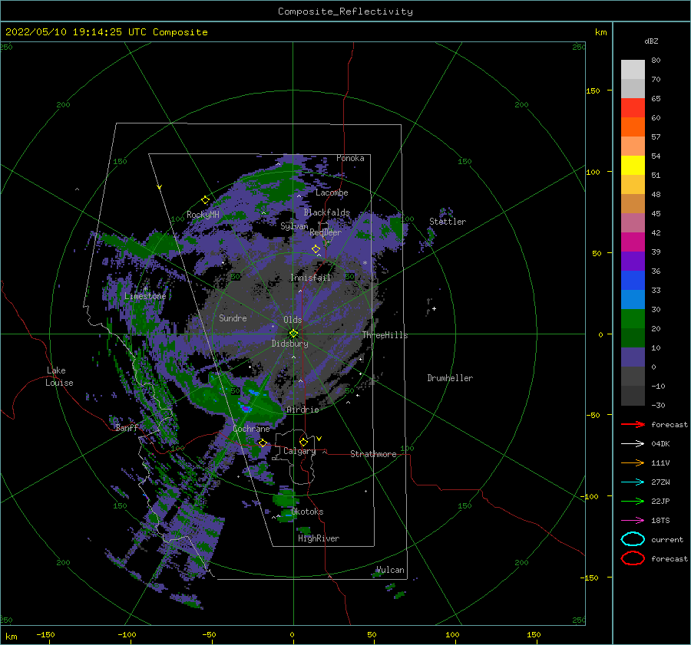Click the Drumheller city label

pyautogui.click(x=450, y=378)
